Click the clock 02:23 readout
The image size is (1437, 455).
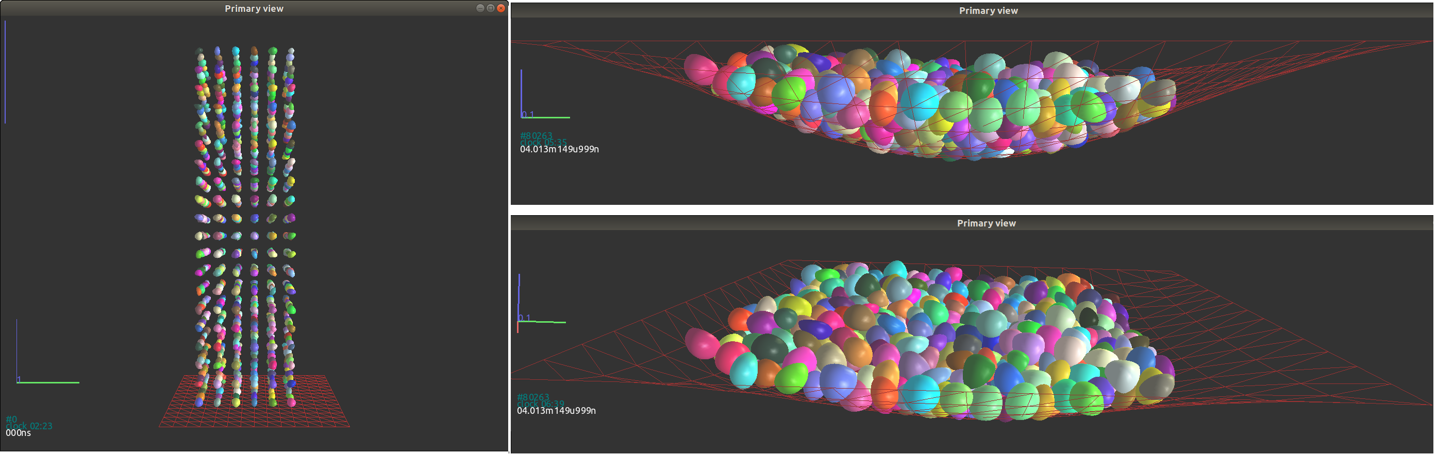click(x=29, y=426)
